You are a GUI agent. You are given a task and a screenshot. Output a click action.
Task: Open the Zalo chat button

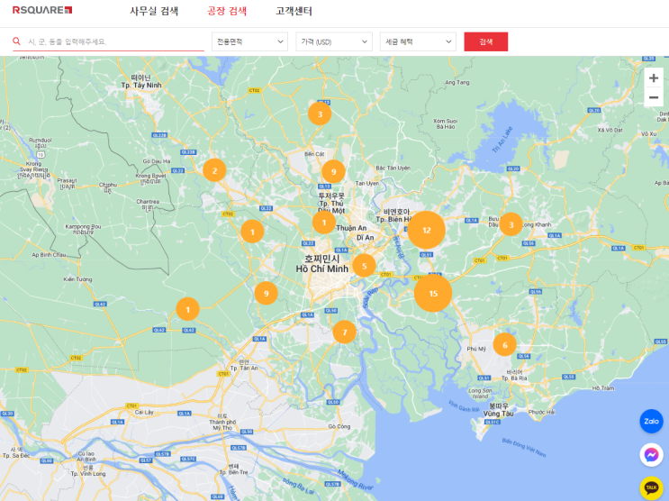click(651, 421)
